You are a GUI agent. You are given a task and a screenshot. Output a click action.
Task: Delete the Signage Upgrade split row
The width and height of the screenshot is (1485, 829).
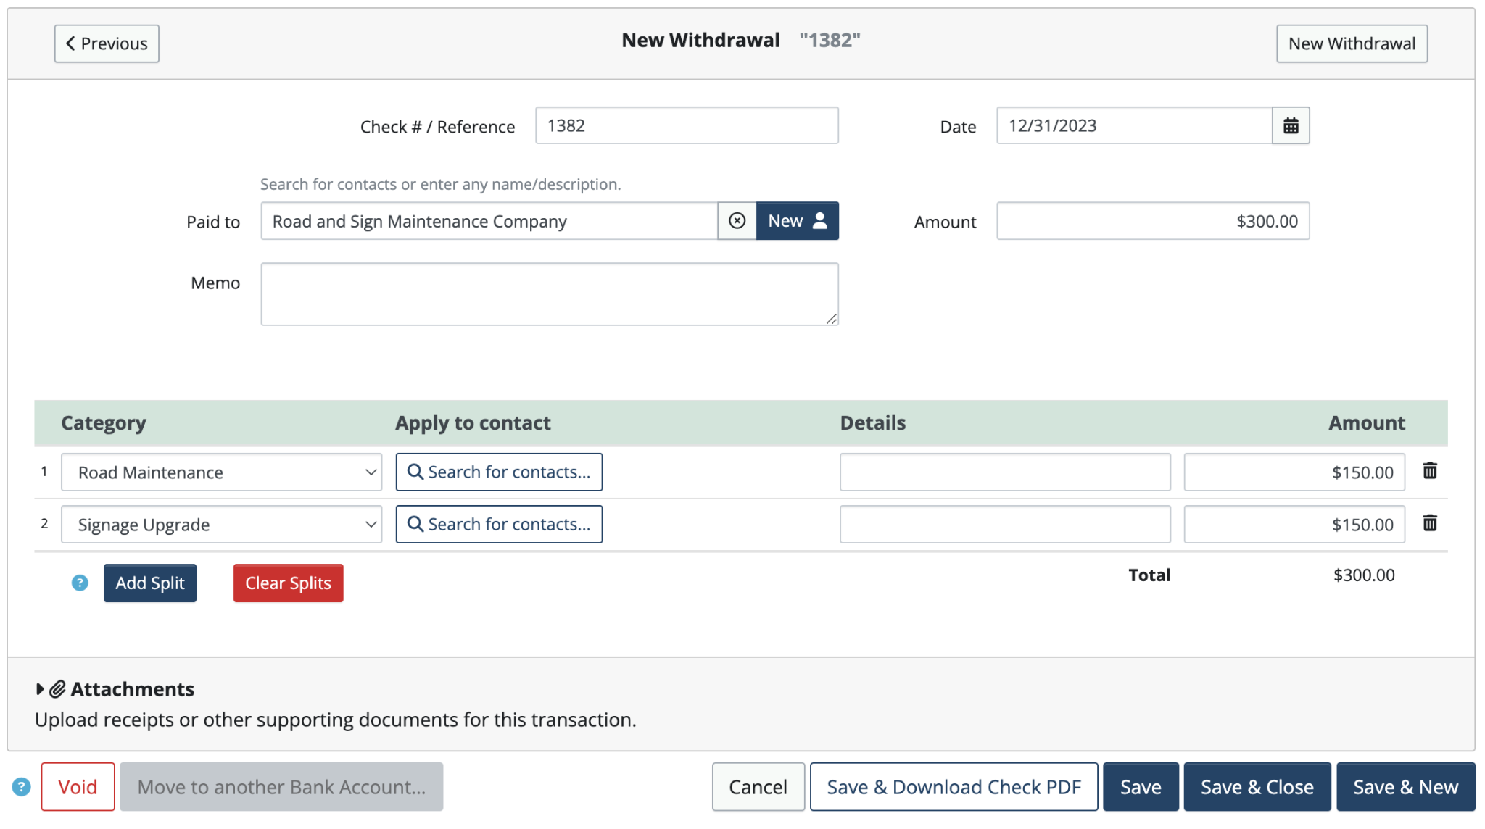(x=1429, y=523)
